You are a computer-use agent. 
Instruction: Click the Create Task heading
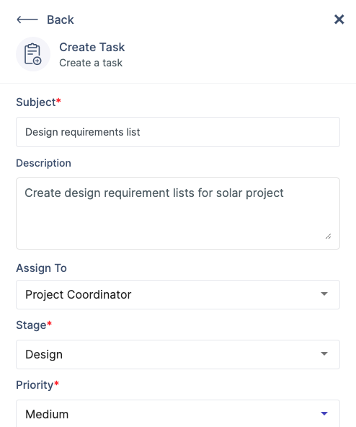(x=92, y=47)
